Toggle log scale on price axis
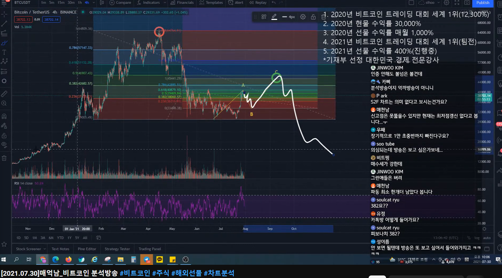The height and width of the screenshot is (278, 502). coord(477,238)
